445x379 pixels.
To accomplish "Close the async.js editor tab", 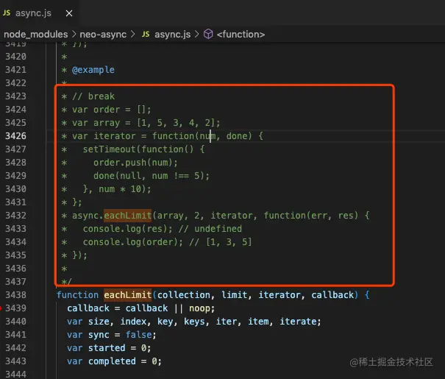I will coord(69,13).
